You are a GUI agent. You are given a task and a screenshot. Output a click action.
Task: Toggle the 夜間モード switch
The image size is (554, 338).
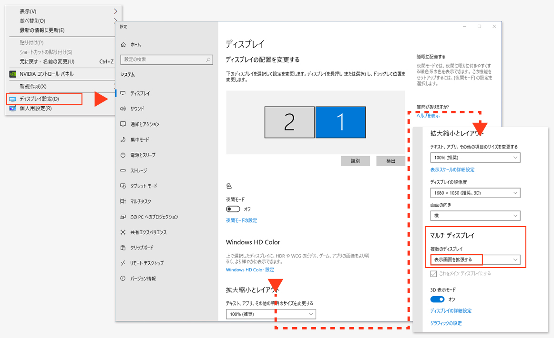tap(233, 209)
